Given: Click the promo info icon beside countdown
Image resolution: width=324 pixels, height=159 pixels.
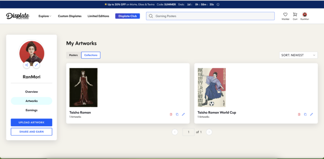Looking at the screenshot, I should pos(218,4).
